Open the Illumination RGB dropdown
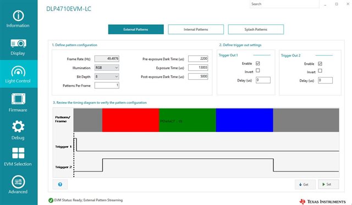Screen dimensions: 352x205 (x=107, y=68)
